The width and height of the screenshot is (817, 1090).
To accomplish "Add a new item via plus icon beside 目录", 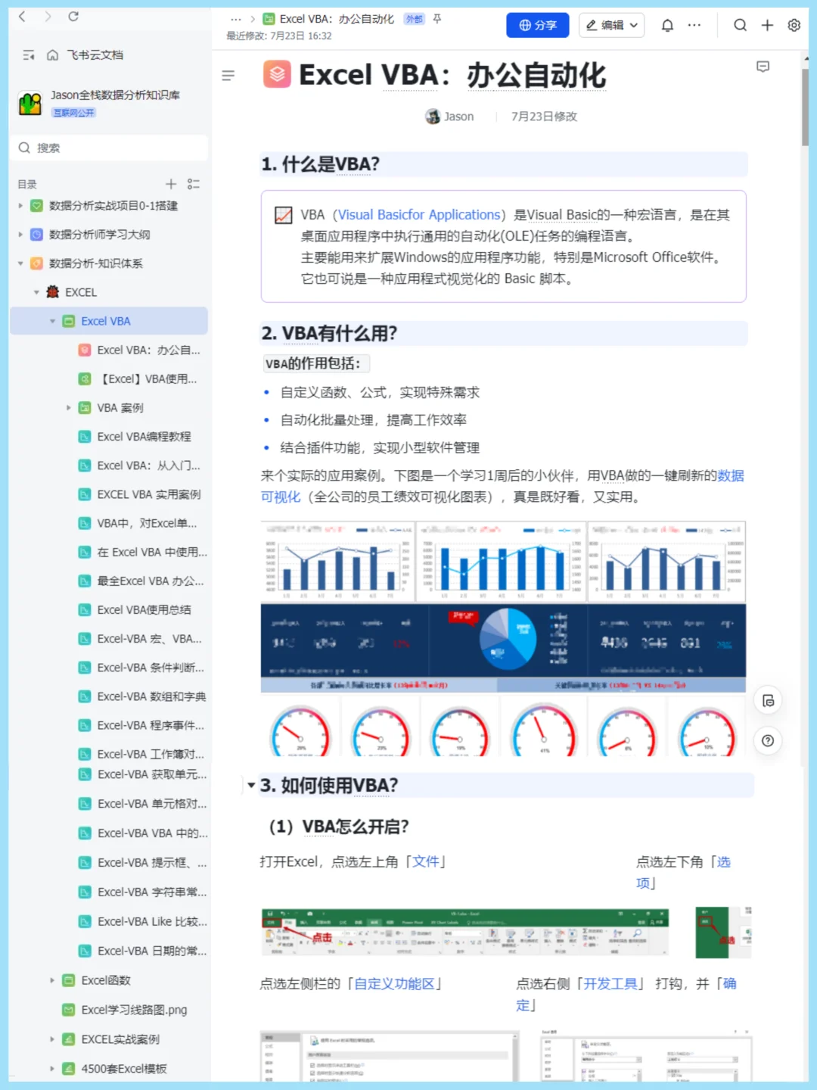I will click(x=170, y=183).
